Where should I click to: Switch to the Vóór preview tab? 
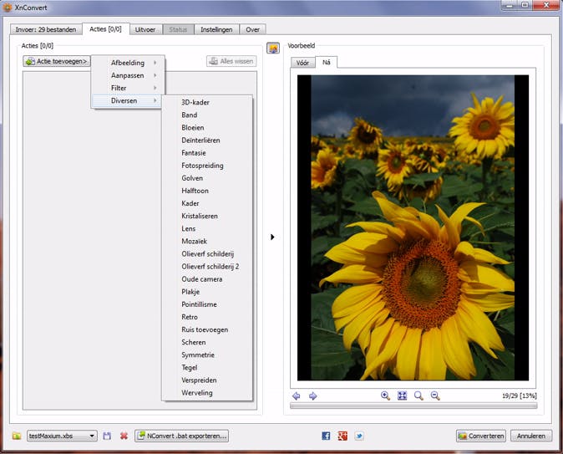(302, 62)
